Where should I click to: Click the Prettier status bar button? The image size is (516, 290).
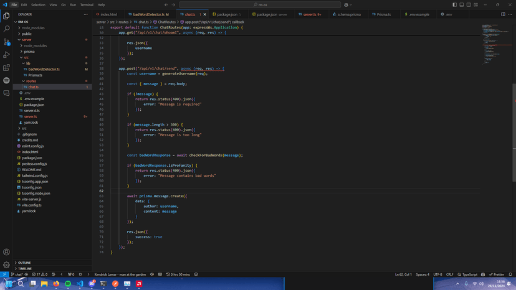[x=497, y=274]
